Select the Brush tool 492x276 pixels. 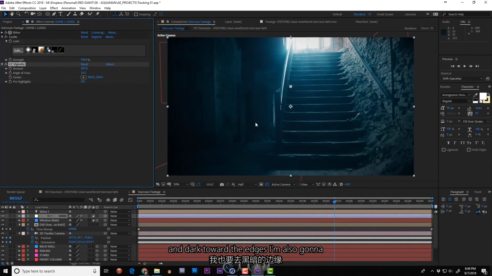(69, 14)
